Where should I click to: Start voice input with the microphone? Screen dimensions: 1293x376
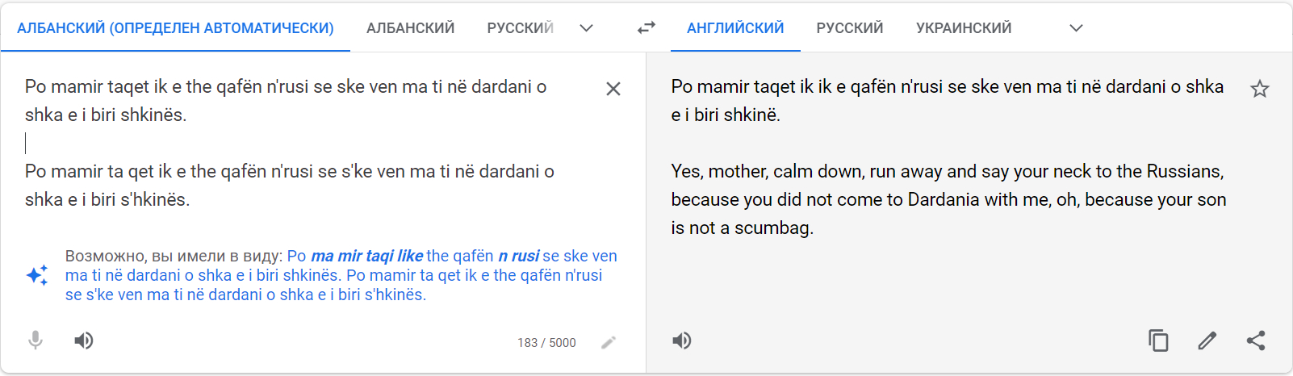[x=36, y=340]
